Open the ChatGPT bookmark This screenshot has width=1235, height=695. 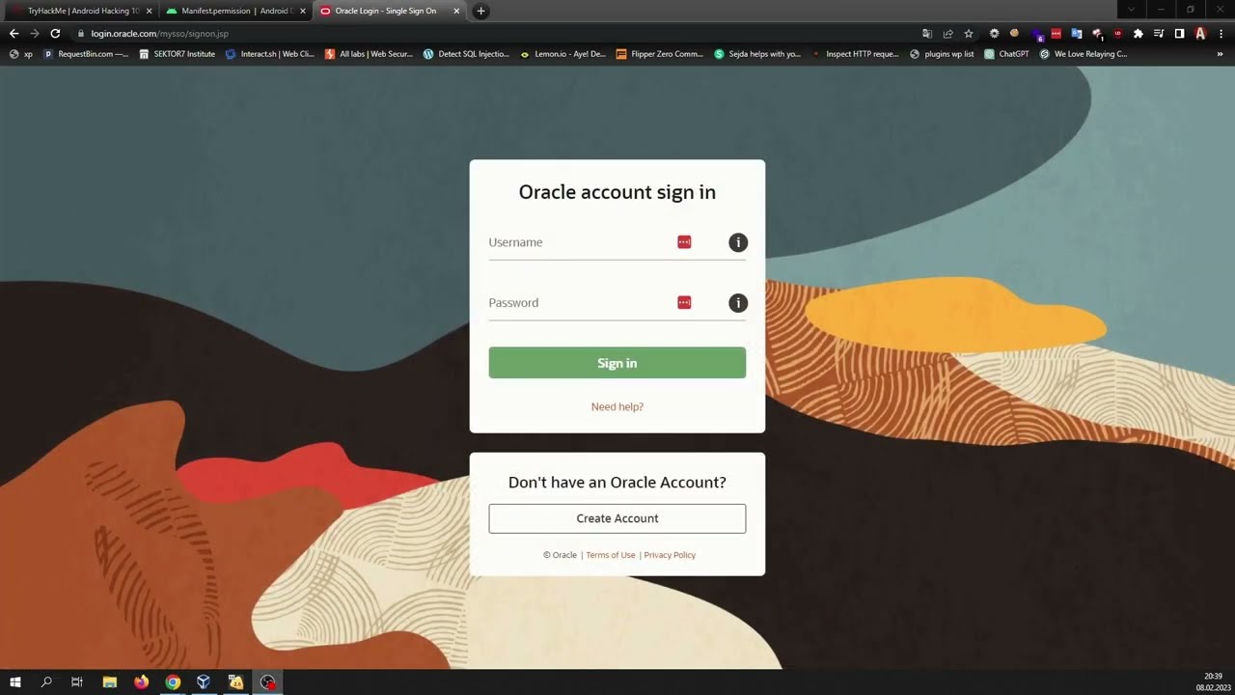click(x=1006, y=54)
